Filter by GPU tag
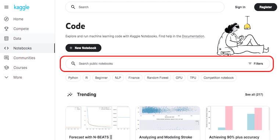The width and height of the screenshot is (280, 140). pyautogui.click(x=179, y=78)
